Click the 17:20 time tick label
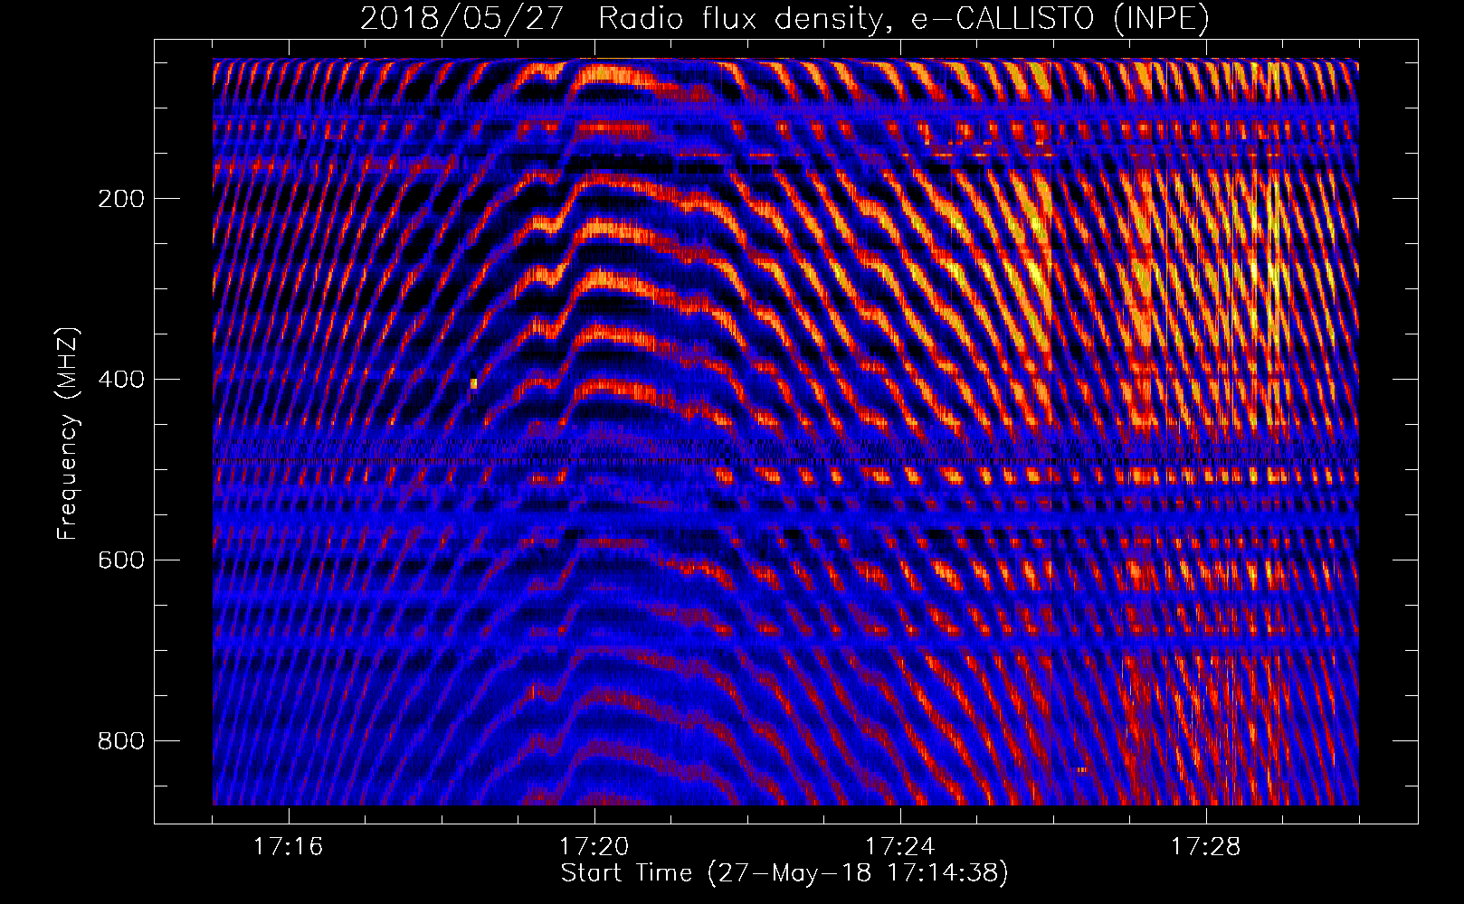Screen dimensions: 1464x904 pyautogui.click(x=594, y=847)
